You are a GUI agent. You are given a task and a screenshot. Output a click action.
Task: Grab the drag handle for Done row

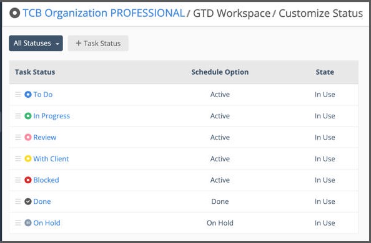tap(18, 201)
